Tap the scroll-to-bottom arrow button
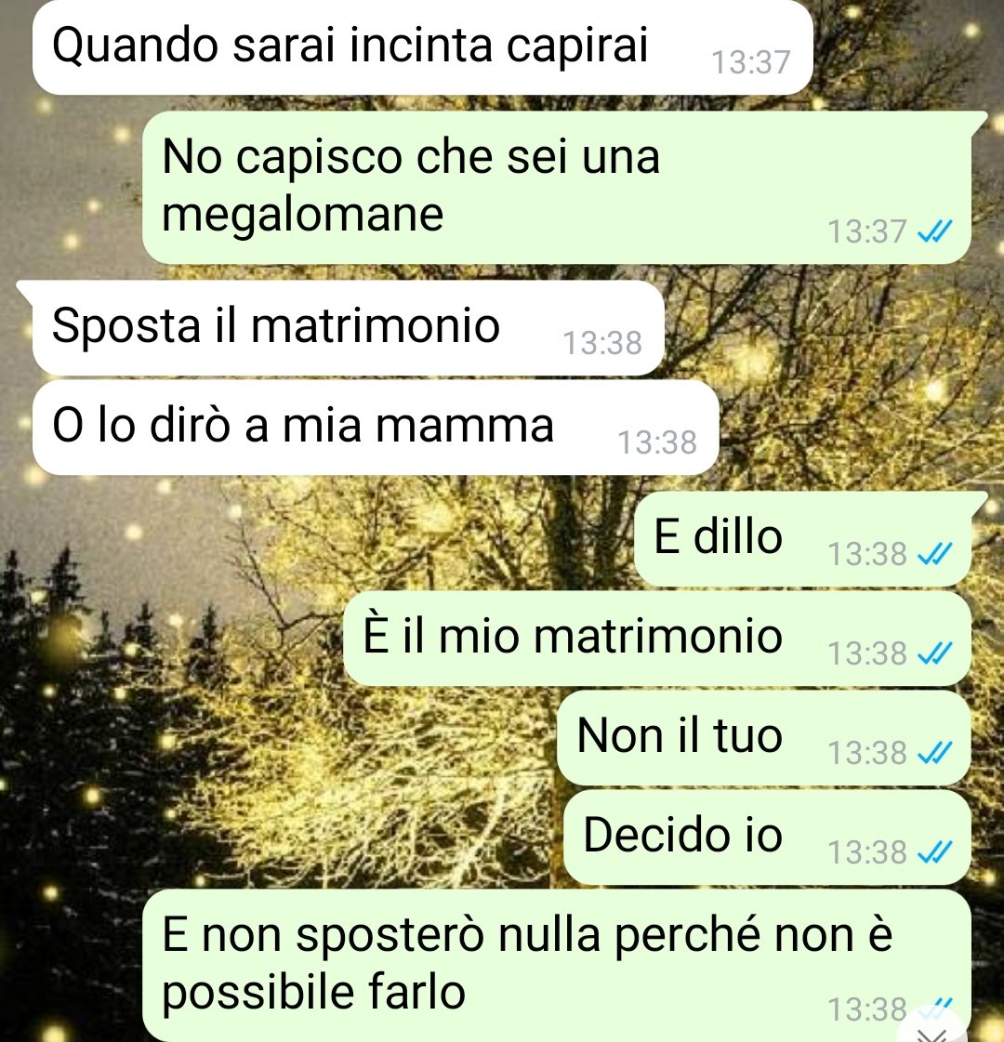 pos(931,1030)
